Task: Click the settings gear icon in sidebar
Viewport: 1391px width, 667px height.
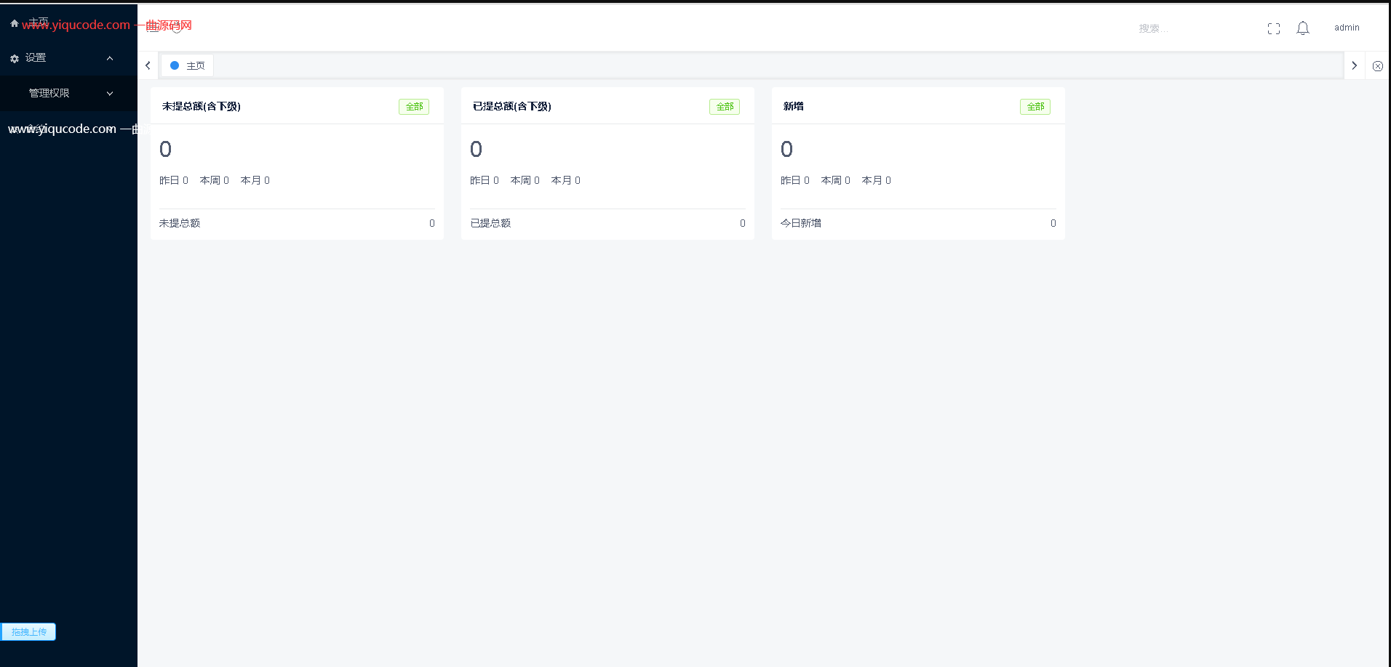Action: click(x=15, y=58)
